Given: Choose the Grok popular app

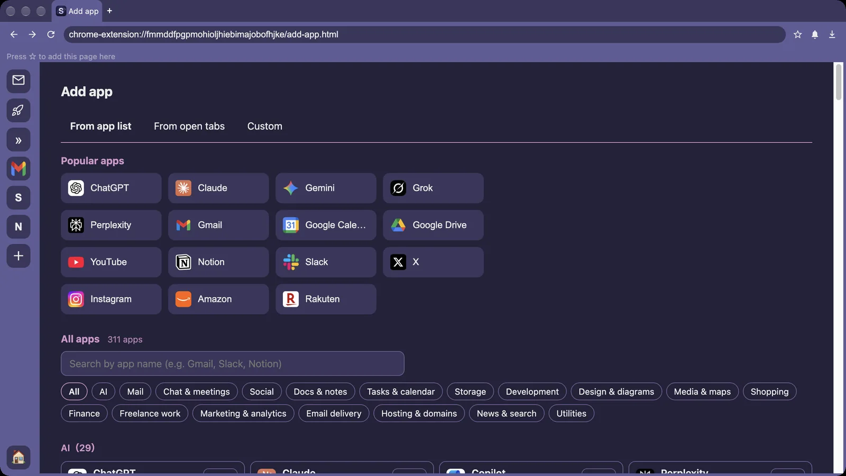Looking at the screenshot, I should pos(433,188).
